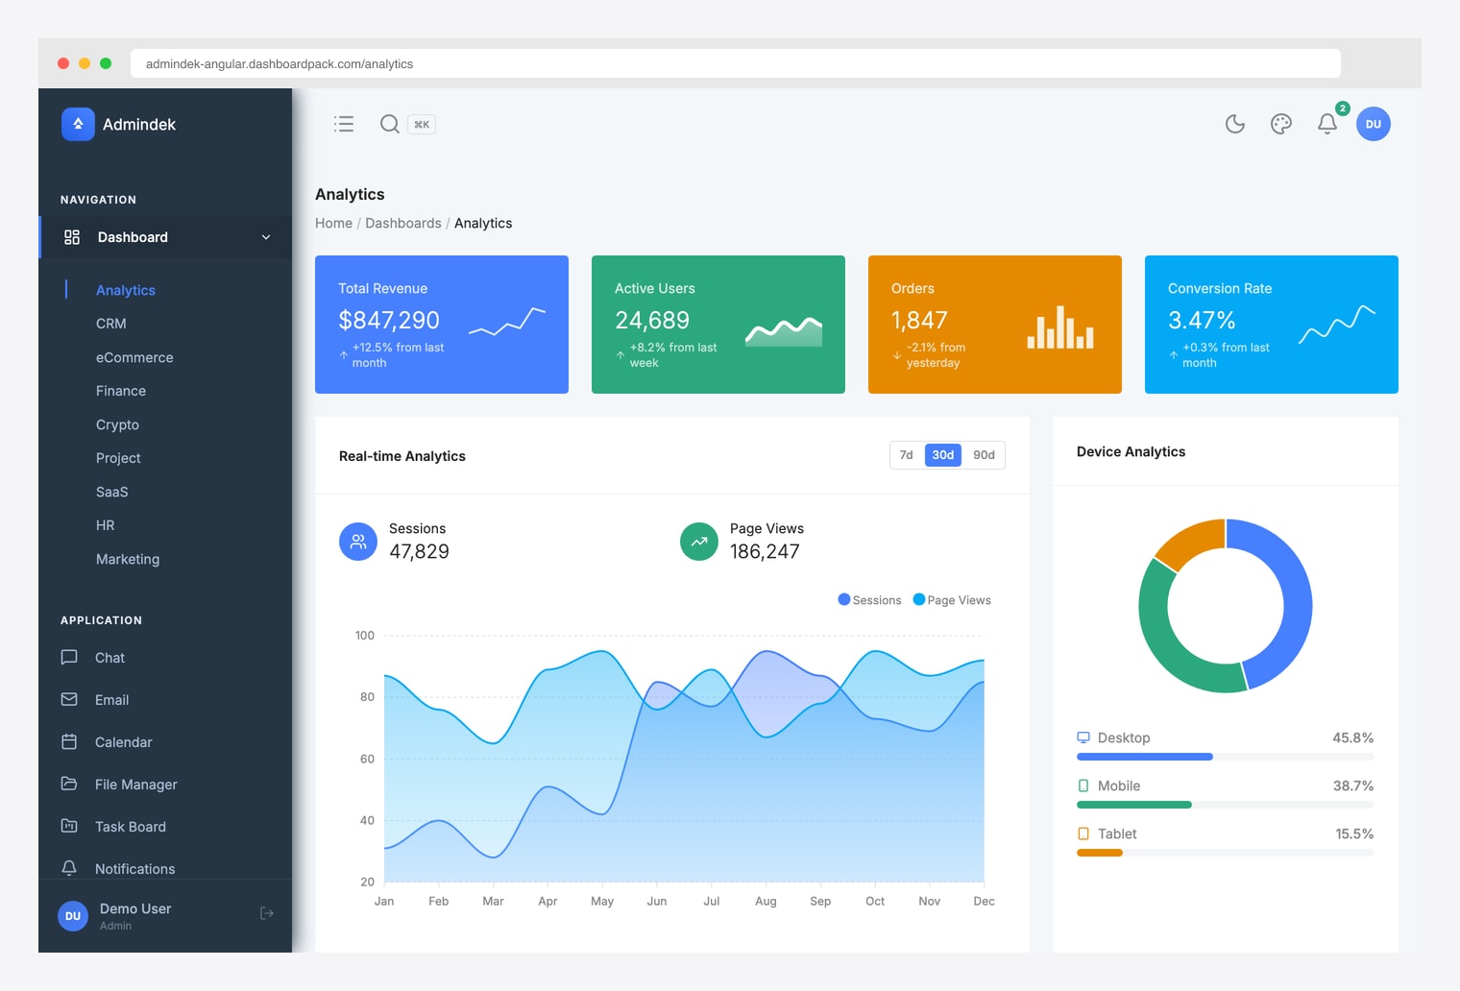Click the Email envelope icon

(69, 700)
